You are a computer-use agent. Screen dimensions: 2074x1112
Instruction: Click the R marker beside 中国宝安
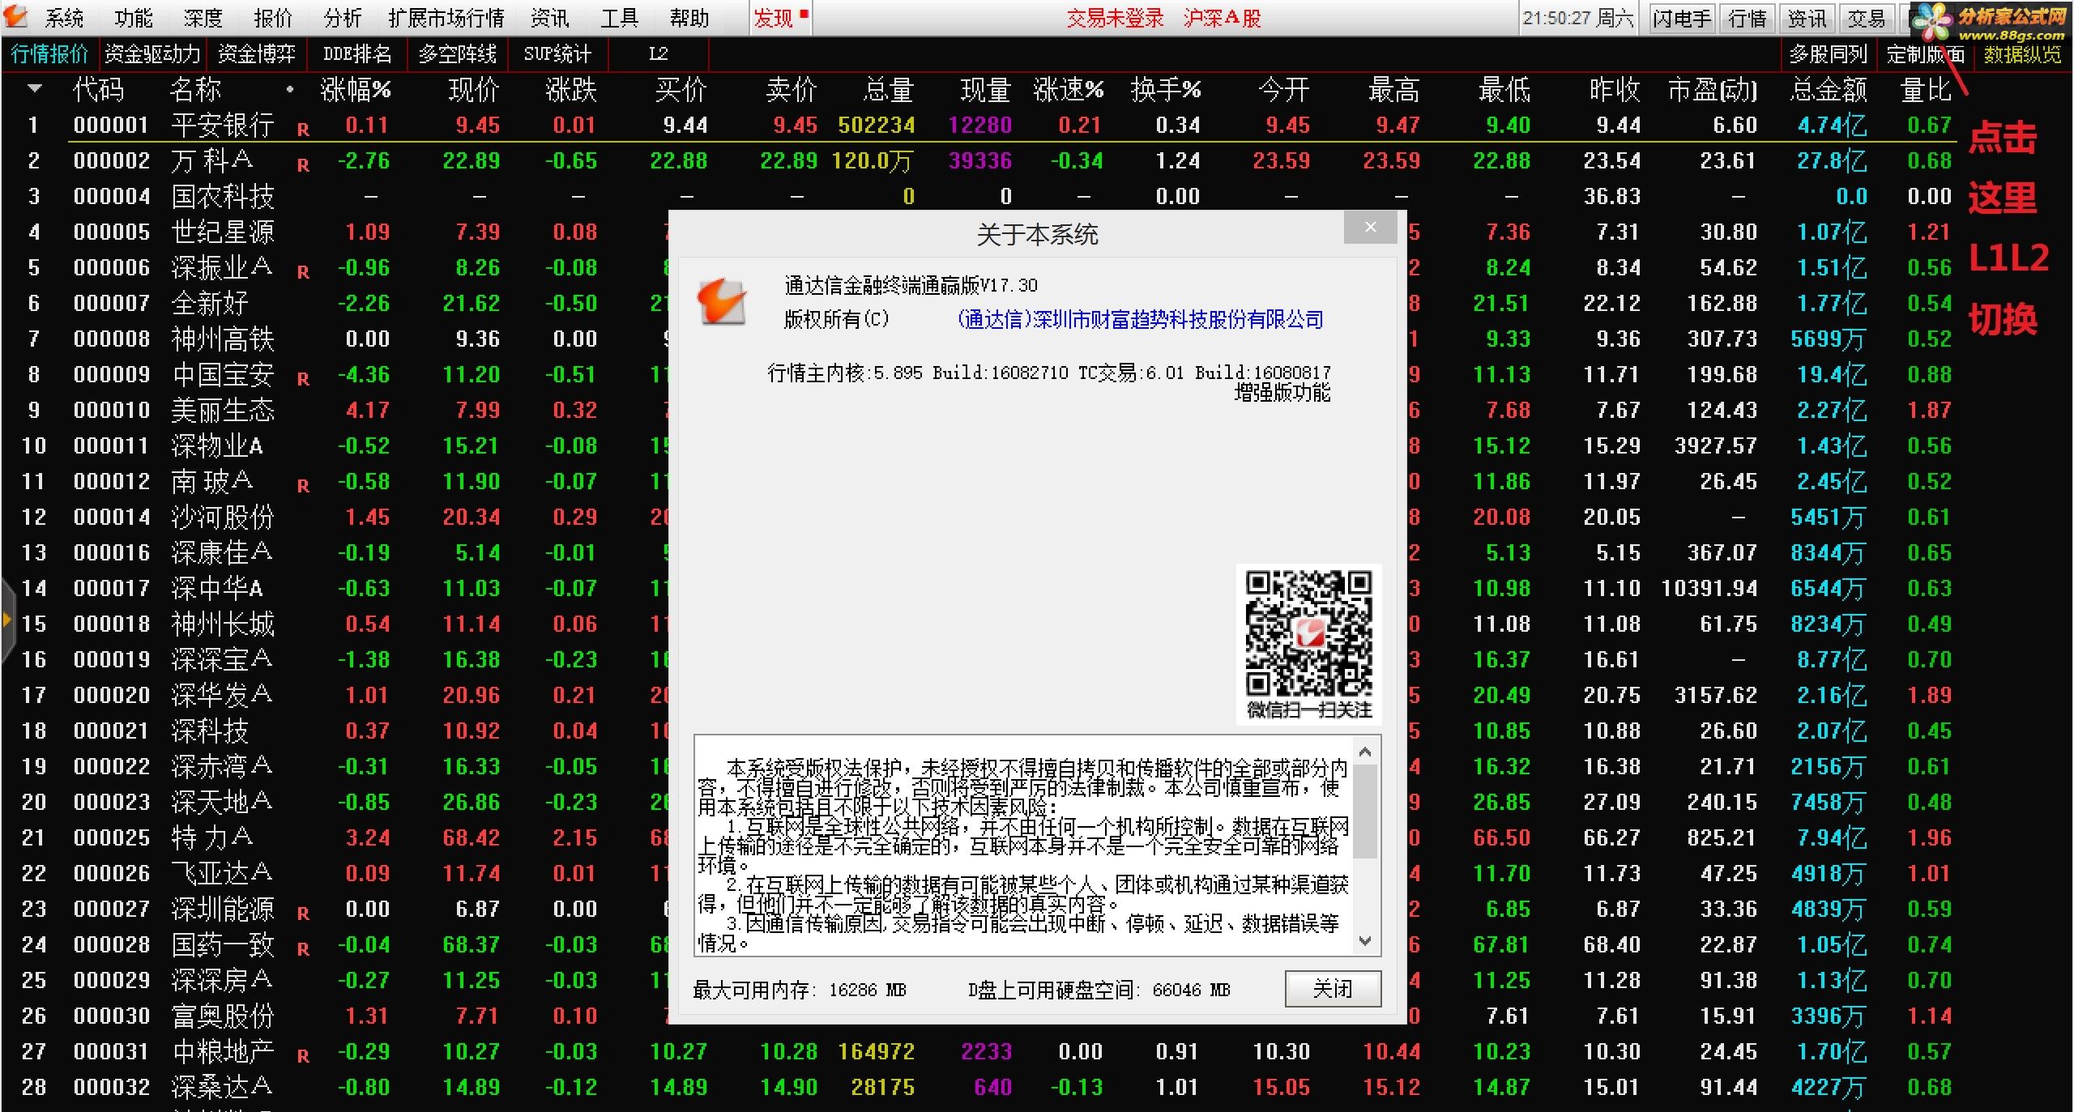(303, 378)
